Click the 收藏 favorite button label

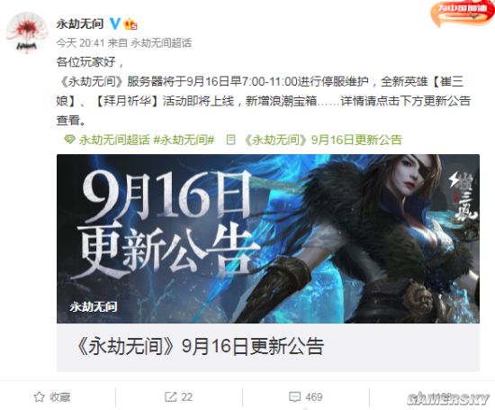click(60, 397)
